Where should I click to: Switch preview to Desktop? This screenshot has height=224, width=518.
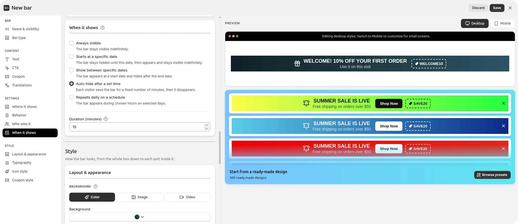[475, 23]
